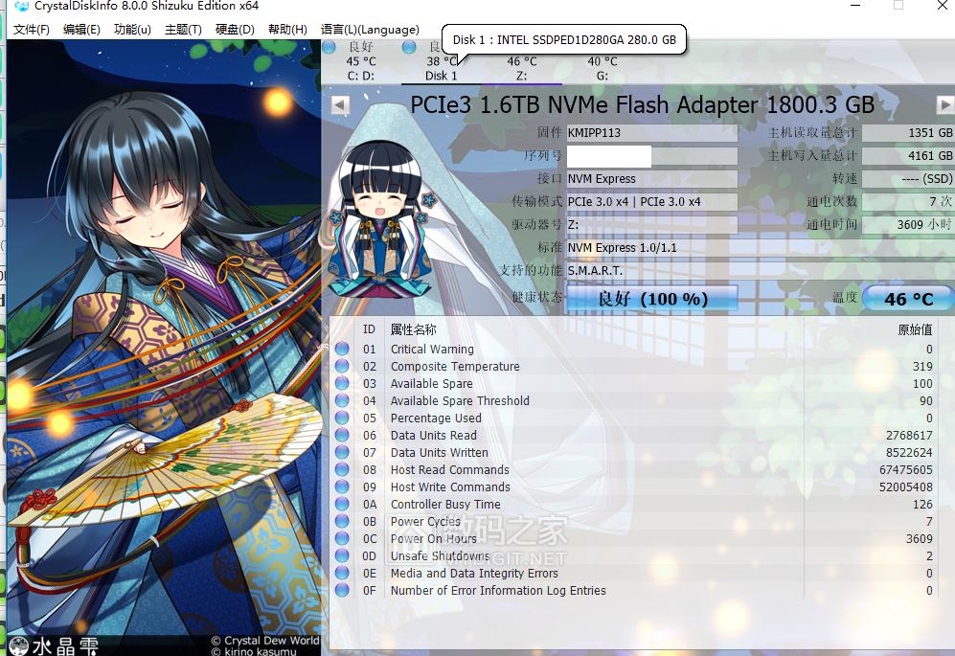Open the 主题(T) menu
Viewport: 955px width, 656px height.
[183, 30]
